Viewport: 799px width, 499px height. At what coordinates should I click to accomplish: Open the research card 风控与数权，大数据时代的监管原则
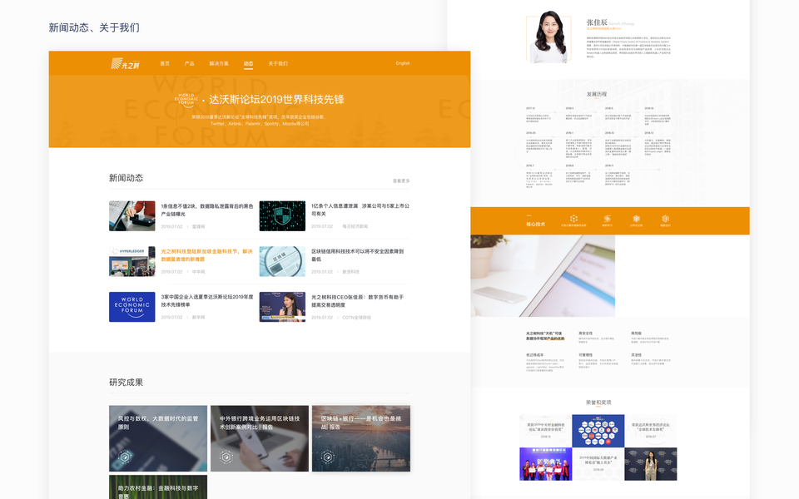click(158, 438)
